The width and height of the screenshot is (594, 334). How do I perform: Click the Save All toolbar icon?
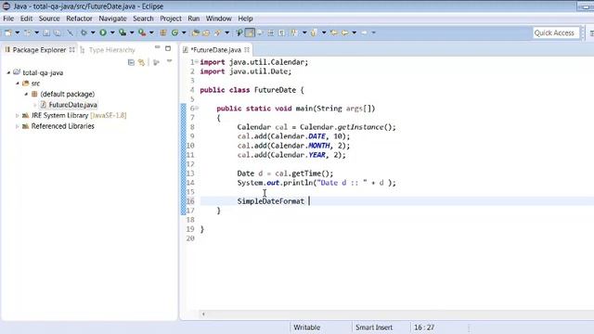point(58,33)
